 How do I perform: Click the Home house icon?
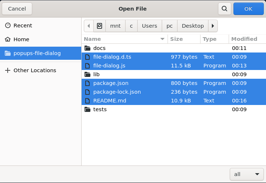click(x=8, y=39)
